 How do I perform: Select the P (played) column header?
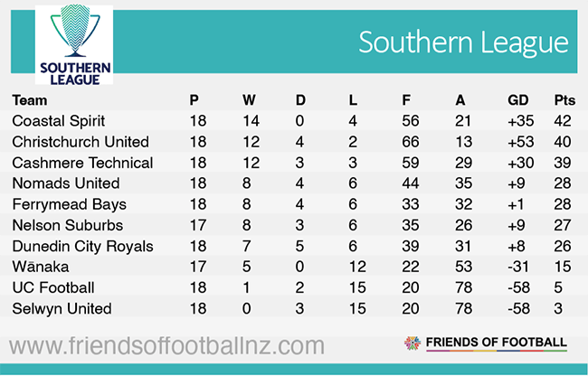[194, 100]
